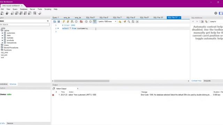Toggle invisible characters display icon
The height and width of the screenshot is (125, 223).
point(133,22)
